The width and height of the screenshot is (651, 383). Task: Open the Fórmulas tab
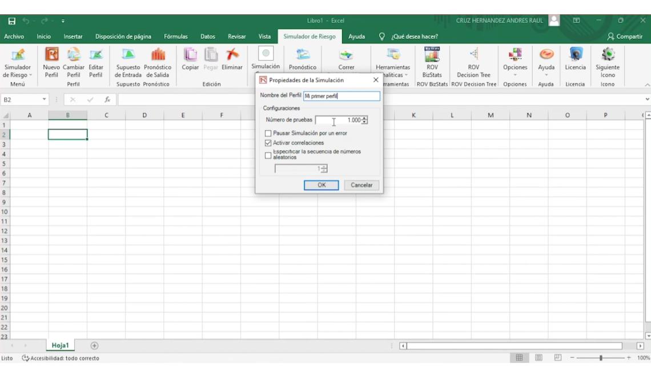click(176, 37)
